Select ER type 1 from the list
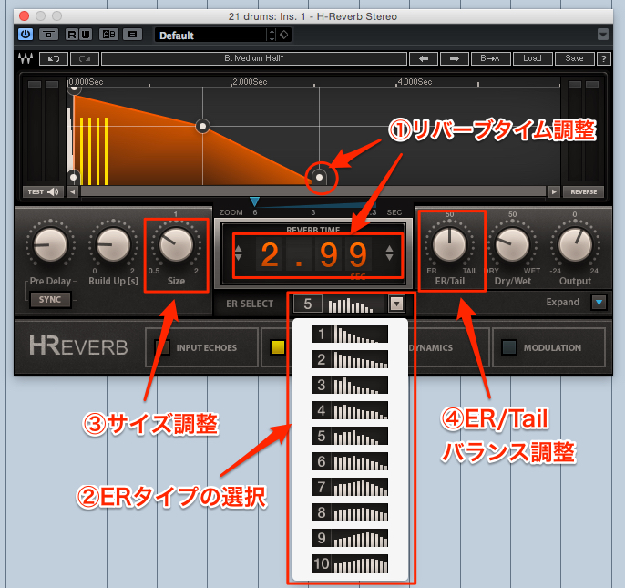 (x=350, y=334)
